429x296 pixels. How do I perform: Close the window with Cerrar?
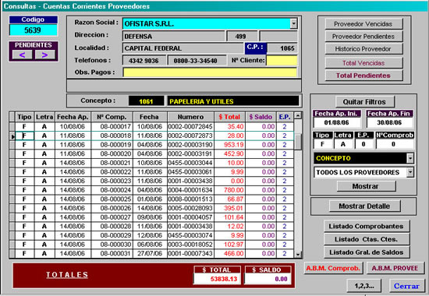[x=406, y=286]
